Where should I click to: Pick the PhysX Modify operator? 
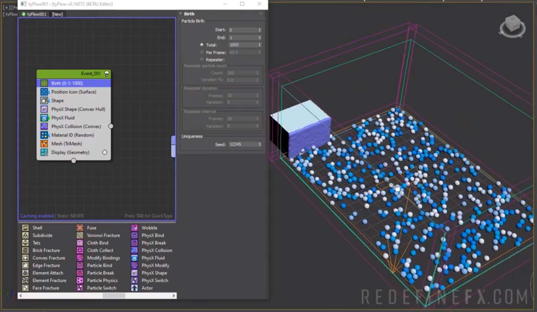[x=150, y=265]
